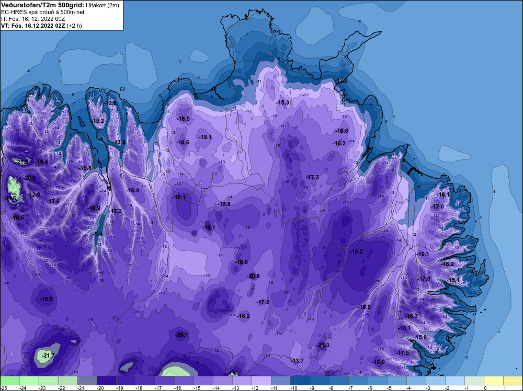The height and width of the screenshot is (391, 523).
Task: Click the -15.0 temperature label
Action: pos(420,337)
